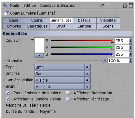The image size is (135, 118).
Task: Uncheck Pas d'émission de lumière
Action: [8, 93]
